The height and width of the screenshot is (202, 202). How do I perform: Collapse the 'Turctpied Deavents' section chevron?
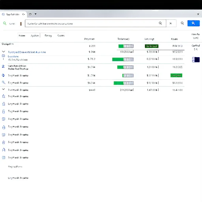pos(4,52)
